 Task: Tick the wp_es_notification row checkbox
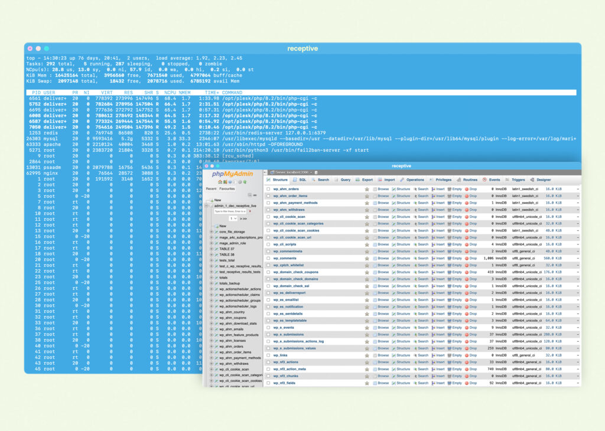pyautogui.click(x=269, y=307)
